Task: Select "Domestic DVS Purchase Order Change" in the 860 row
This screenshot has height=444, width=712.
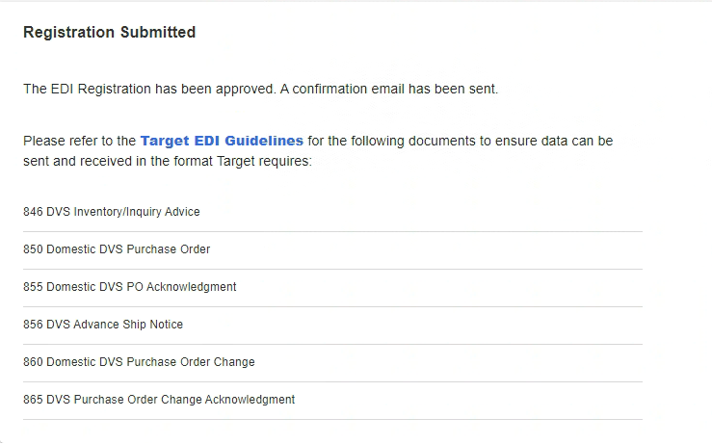Action: click(x=150, y=362)
